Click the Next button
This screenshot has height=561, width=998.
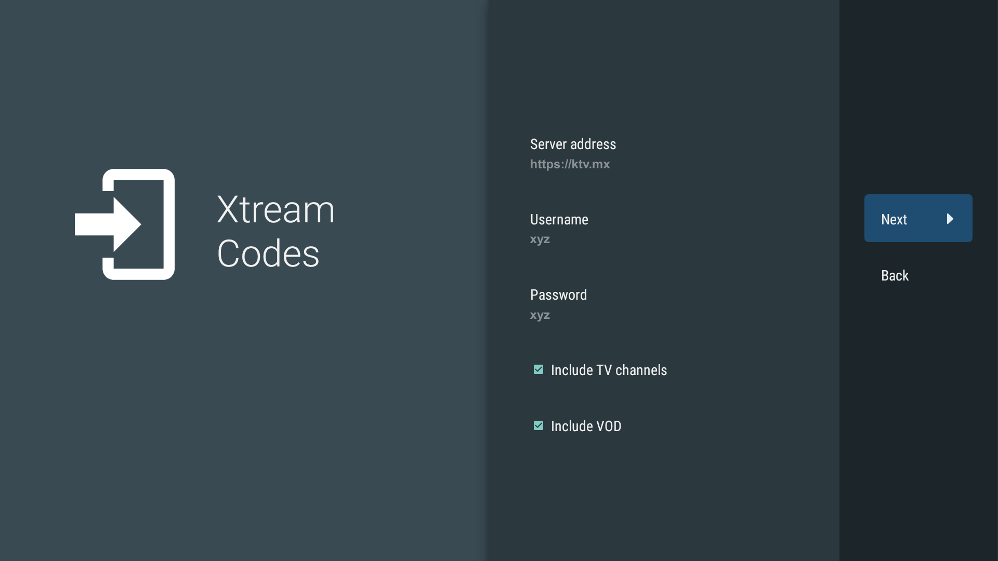918,218
